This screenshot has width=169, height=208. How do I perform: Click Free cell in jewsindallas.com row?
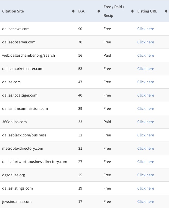(107, 201)
